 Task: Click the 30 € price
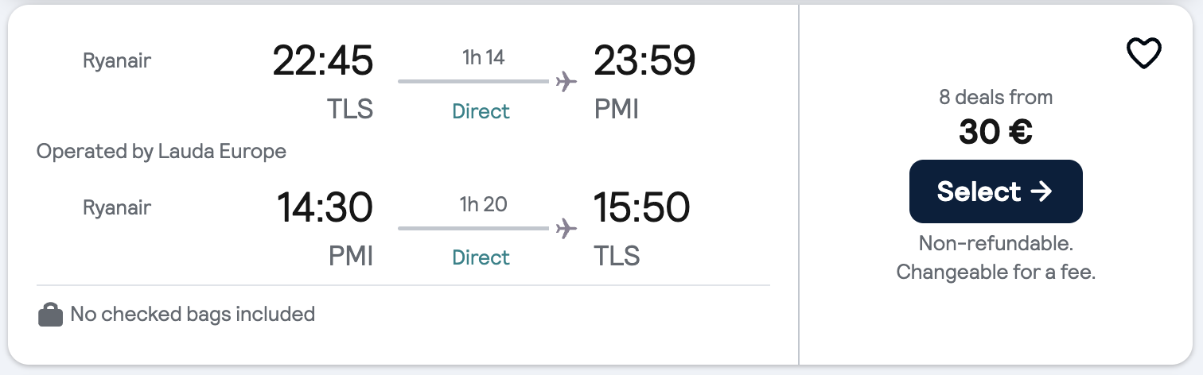(995, 133)
